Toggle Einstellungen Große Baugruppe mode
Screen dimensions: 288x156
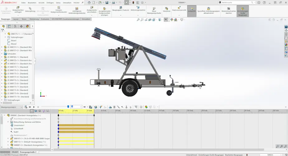tap(243, 10)
